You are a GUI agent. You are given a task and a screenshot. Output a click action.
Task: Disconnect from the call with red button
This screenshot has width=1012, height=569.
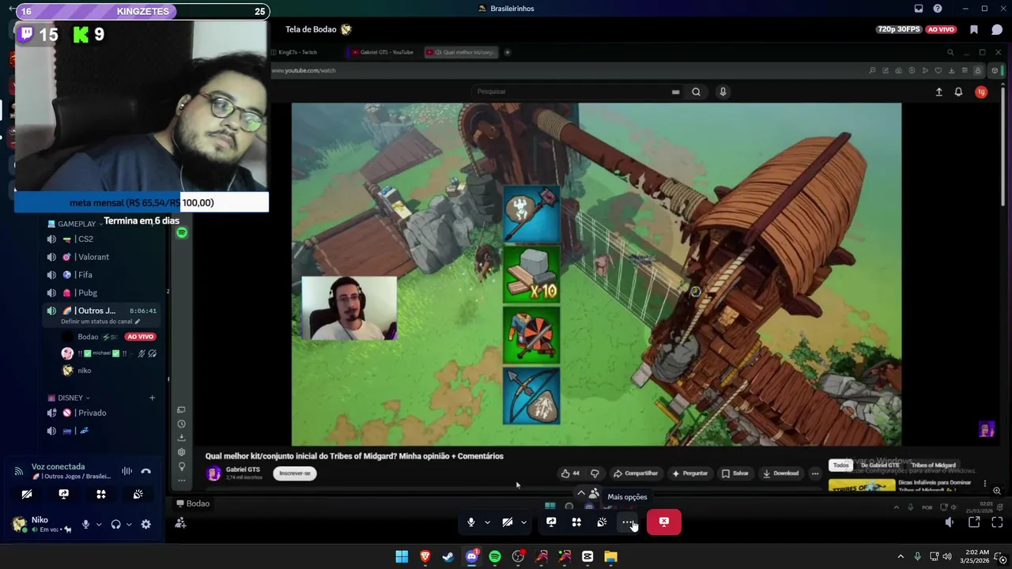point(664,522)
